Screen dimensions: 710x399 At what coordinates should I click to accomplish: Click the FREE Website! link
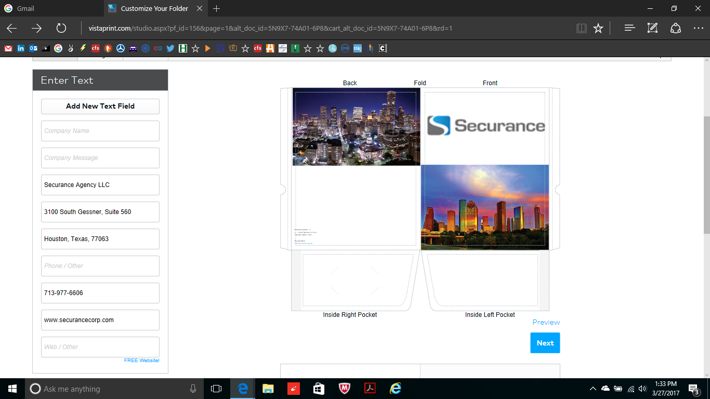(x=141, y=361)
